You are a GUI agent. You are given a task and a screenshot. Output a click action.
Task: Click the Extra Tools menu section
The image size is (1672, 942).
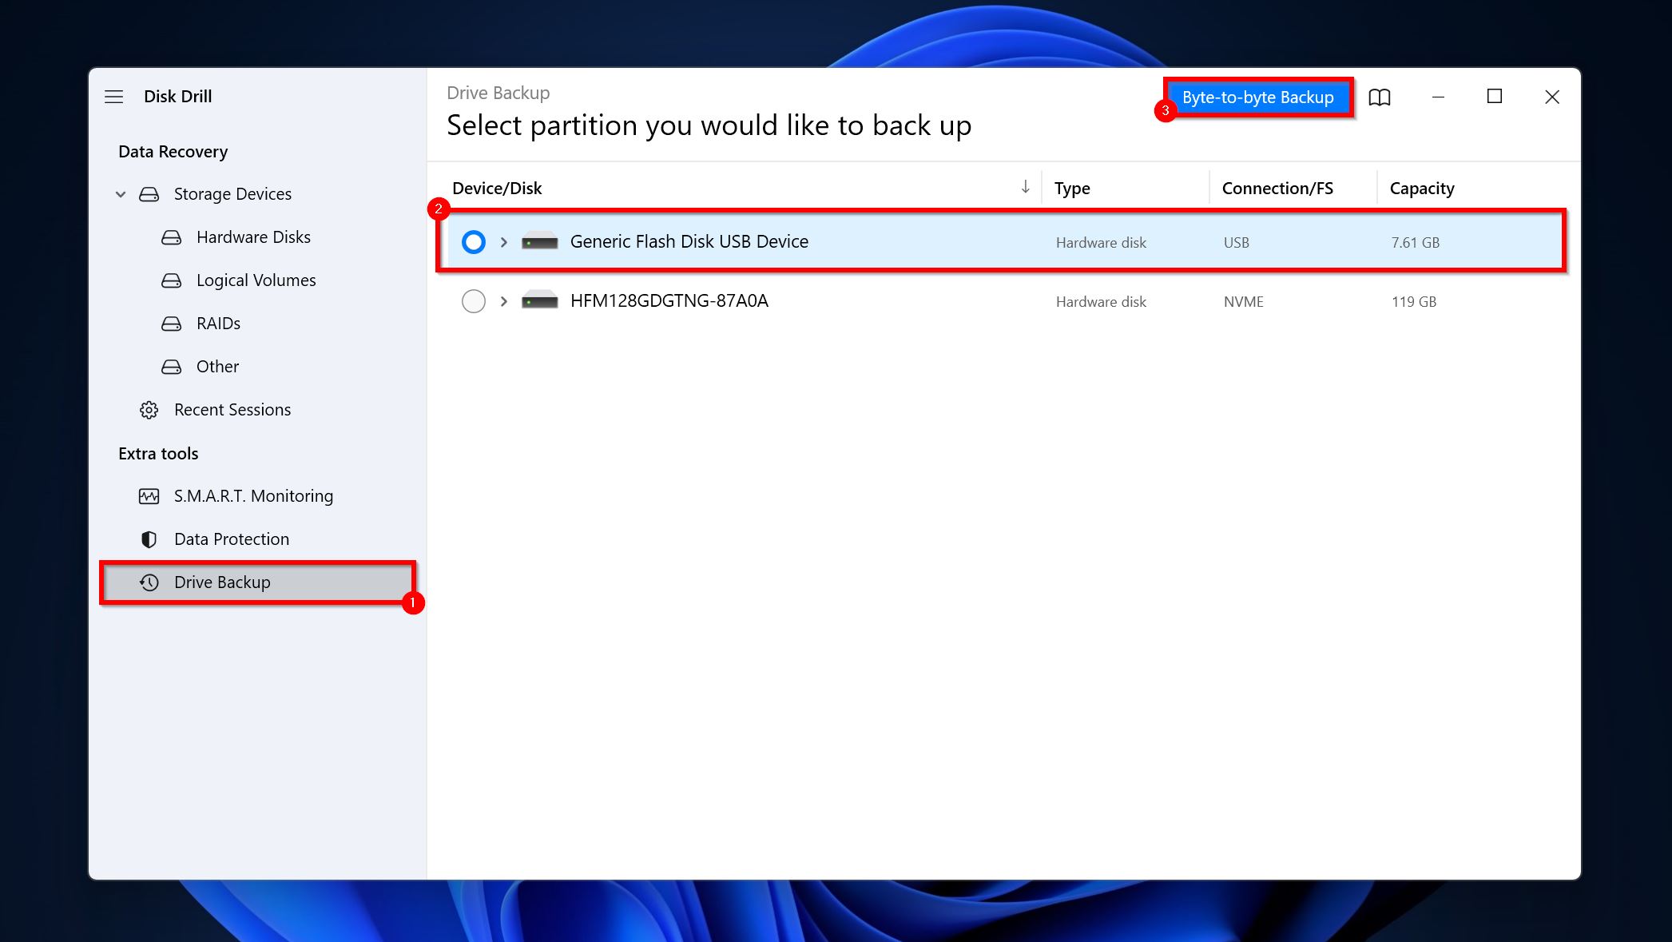pyautogui.click(x=157, y=452)
